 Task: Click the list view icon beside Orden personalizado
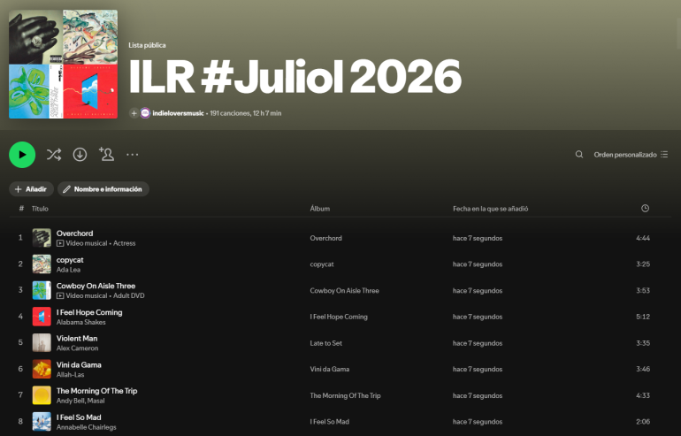(664, 155)
